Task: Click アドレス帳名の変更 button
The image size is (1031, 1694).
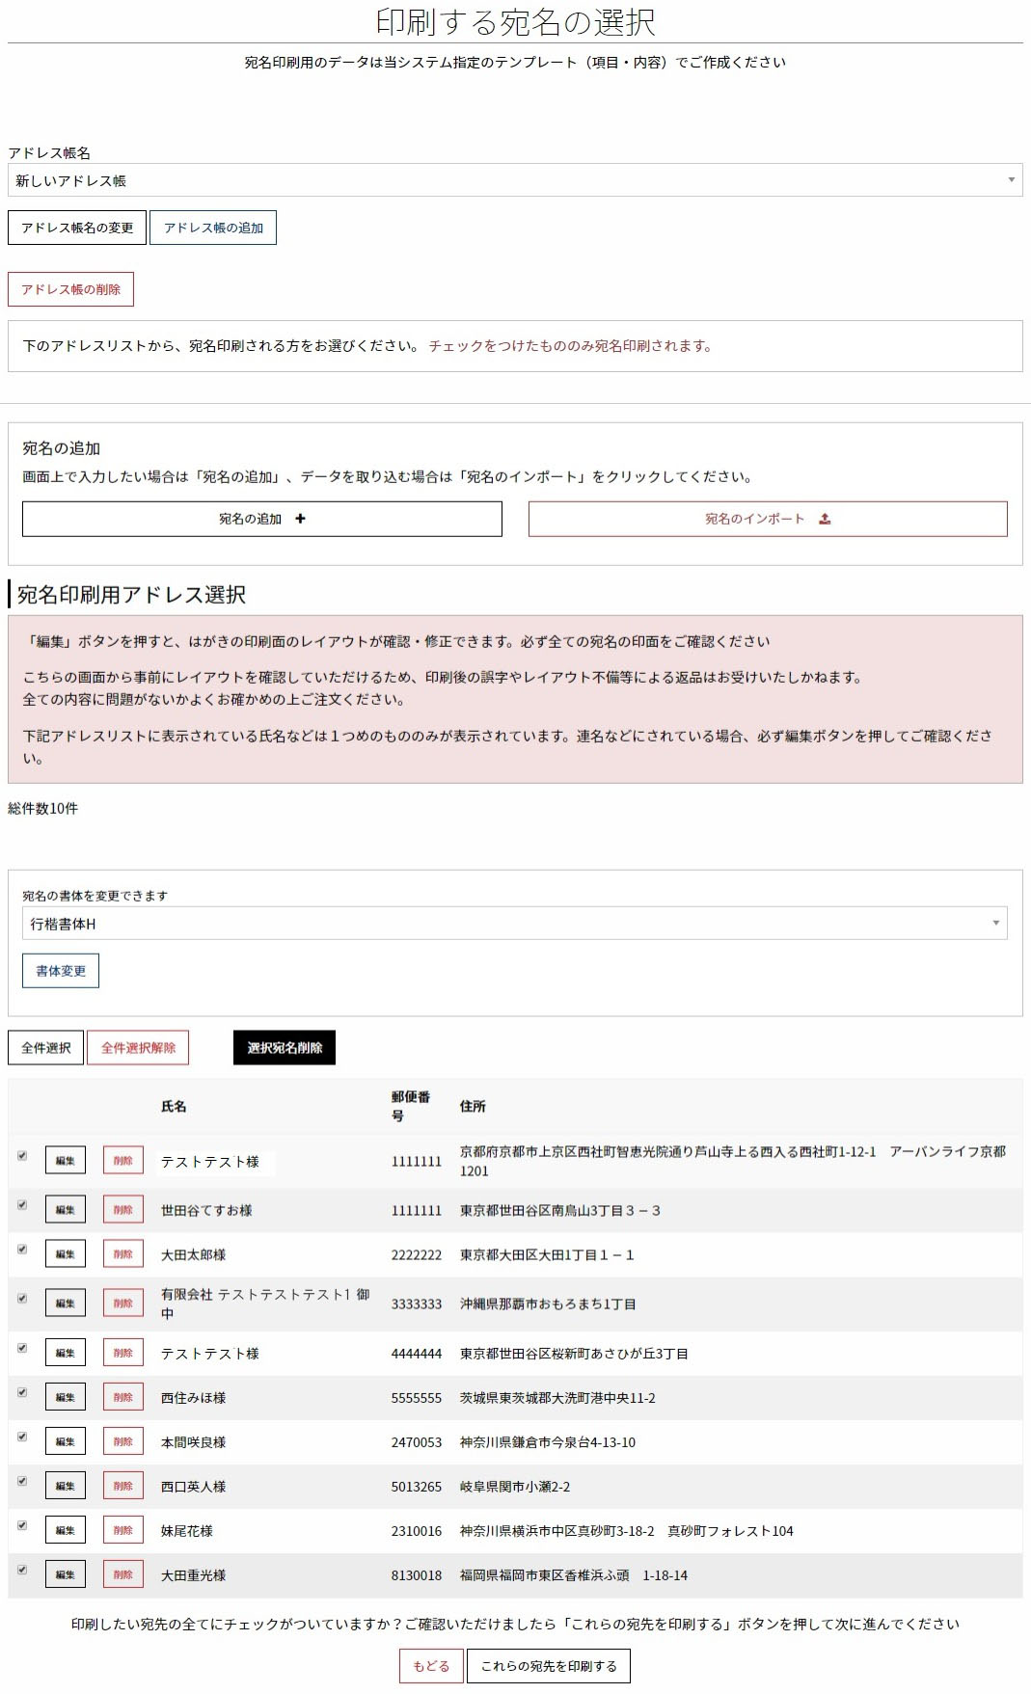Action: click(x=77, y=228)
